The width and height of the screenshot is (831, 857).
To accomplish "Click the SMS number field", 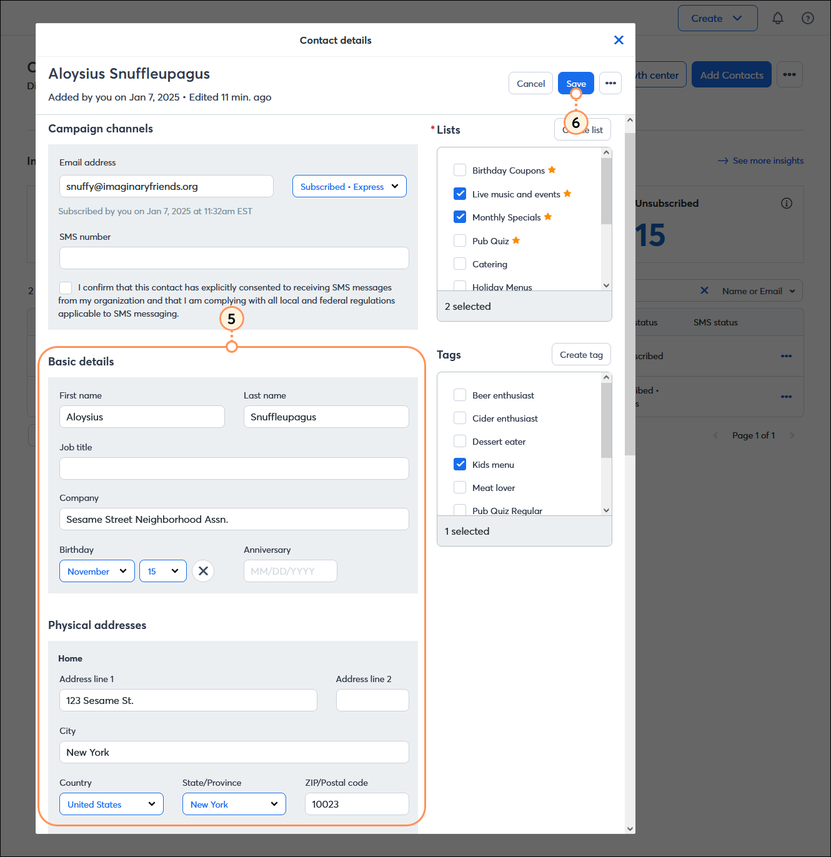I will click(x=234, y=258).
